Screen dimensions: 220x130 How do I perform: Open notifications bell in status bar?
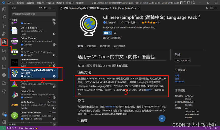[216, 128]
